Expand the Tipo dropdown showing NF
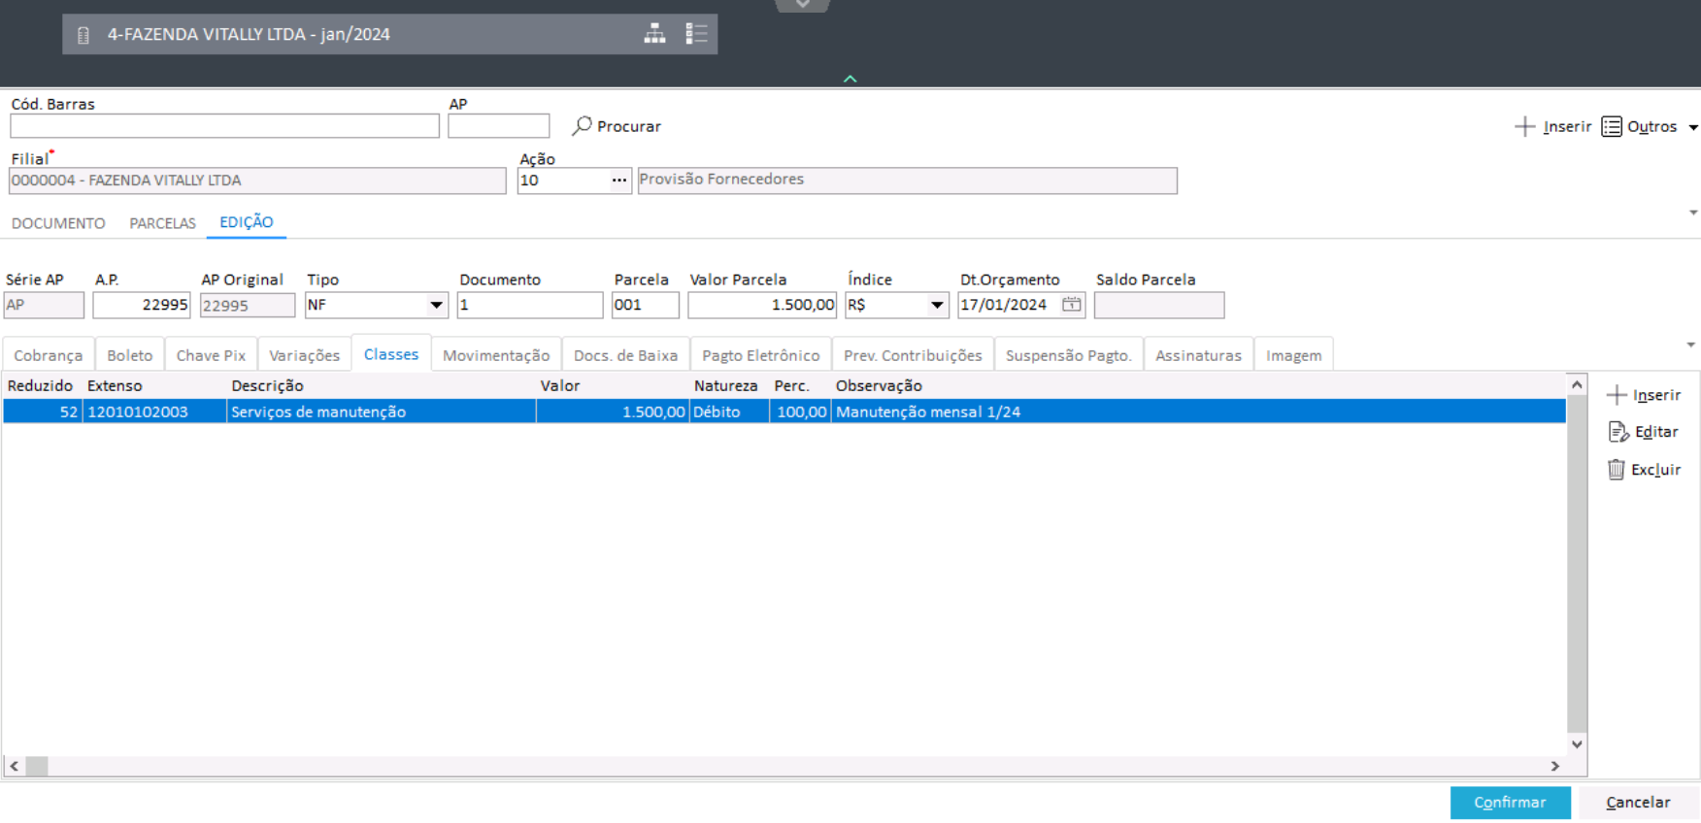 click(x=436, y=306)
